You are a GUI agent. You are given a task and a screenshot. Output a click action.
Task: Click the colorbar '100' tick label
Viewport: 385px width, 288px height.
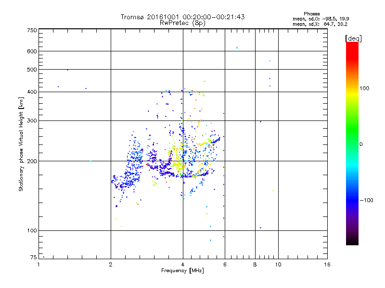pos(364,88)
